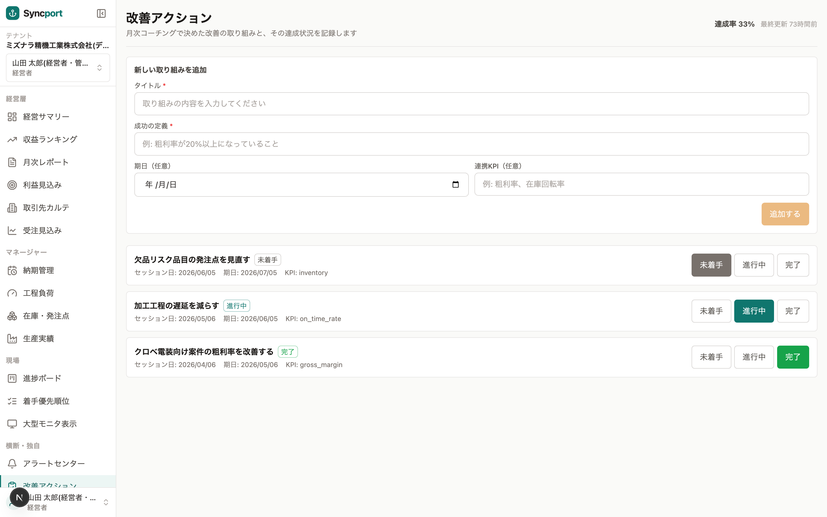Click the アラートセンター bell icon
This screenshot has width=827, height=517.
[x=12, y=464]
